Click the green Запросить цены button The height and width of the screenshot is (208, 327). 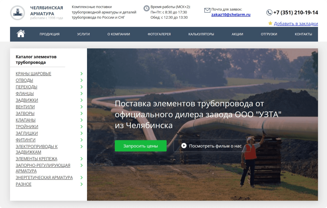[141, 146]
